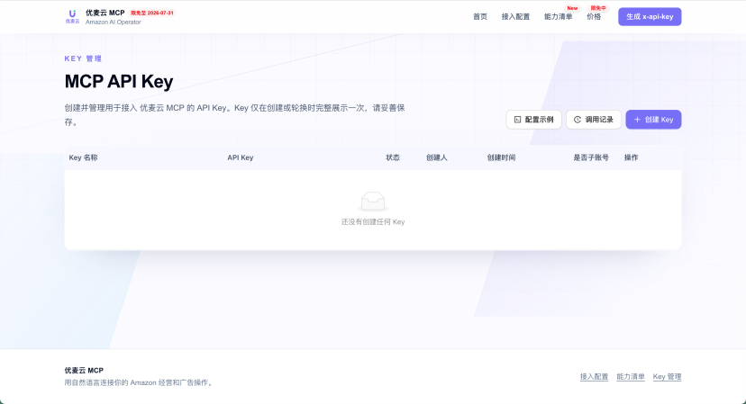Click the red 限免 date badge in header
The height and width of the screenshot is (404, 746).
[x=152, y=13]
